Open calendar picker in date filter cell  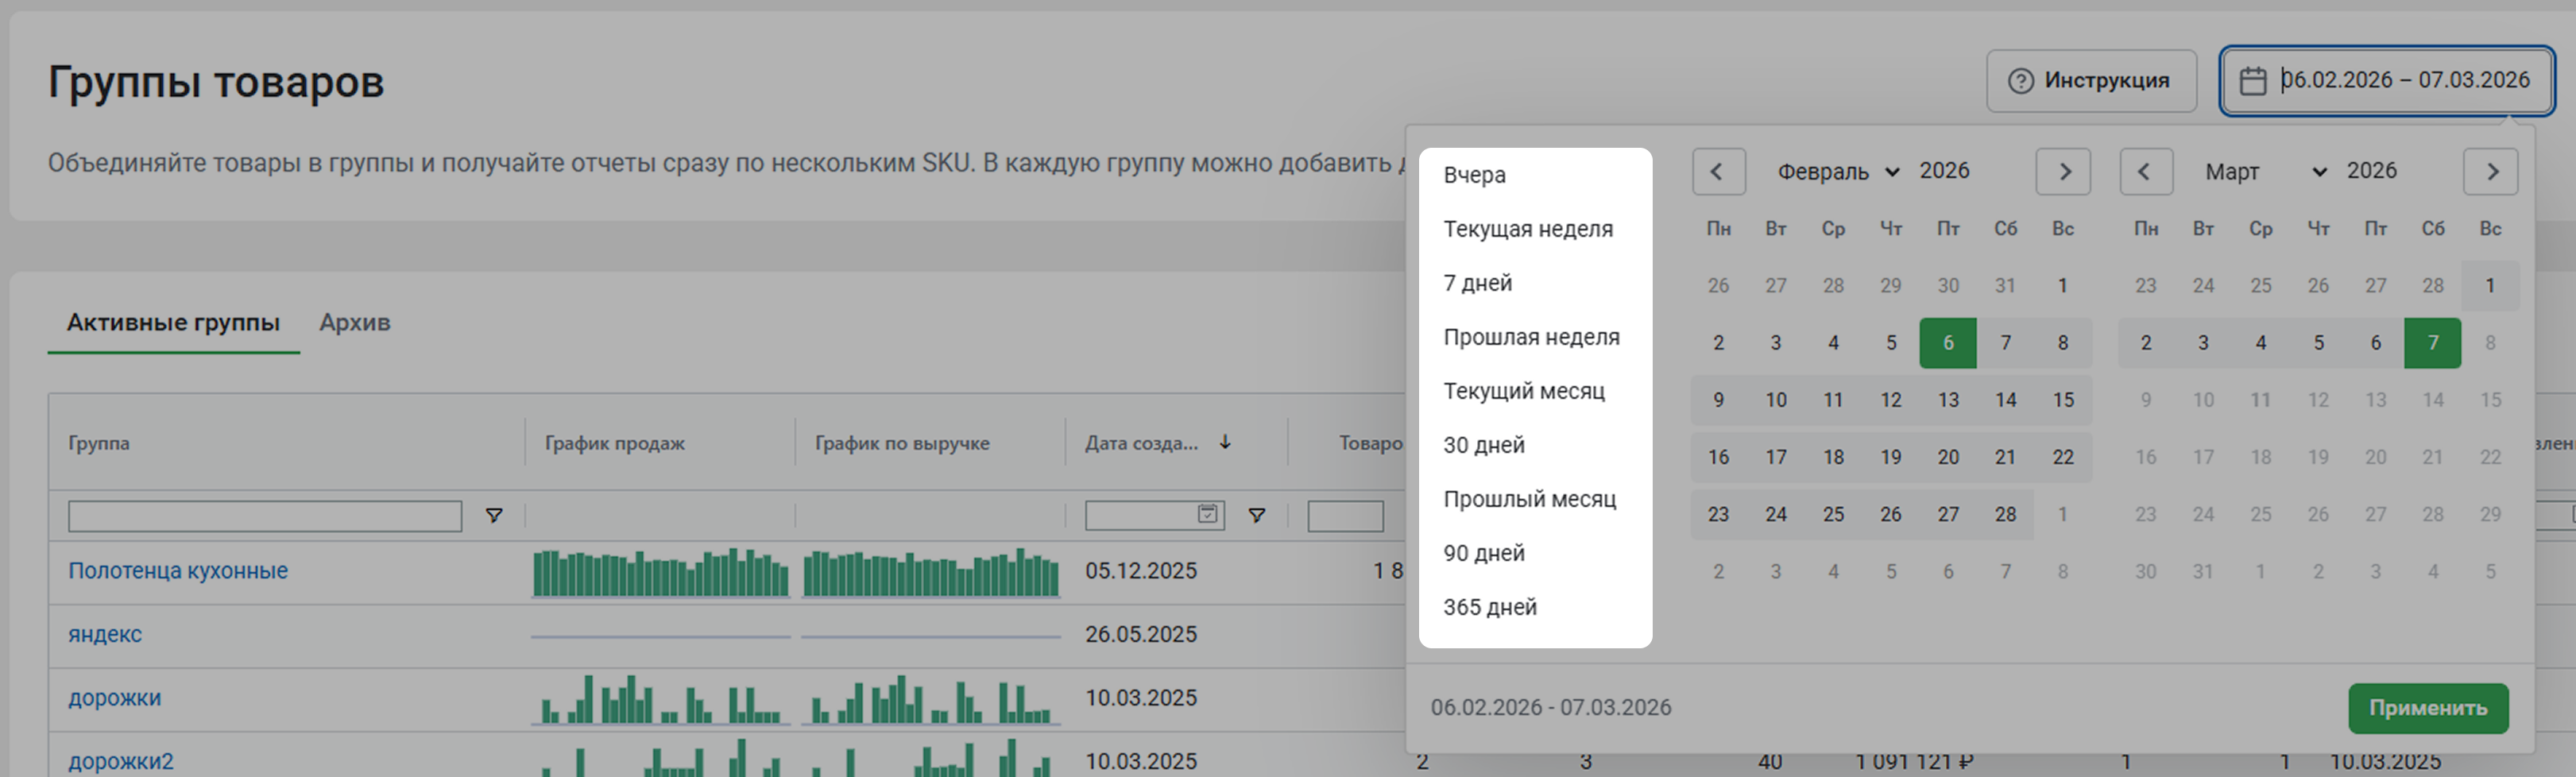[x=1207, y=514]
